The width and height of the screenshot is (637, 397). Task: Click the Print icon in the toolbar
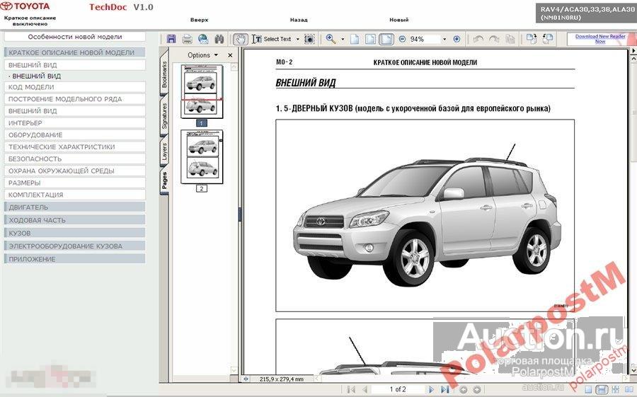(187, 39)
